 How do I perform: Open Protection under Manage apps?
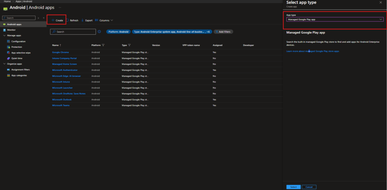[x=17, y=47]
